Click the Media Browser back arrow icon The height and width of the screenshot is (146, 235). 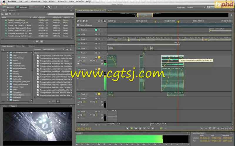[x=67, y=49]
